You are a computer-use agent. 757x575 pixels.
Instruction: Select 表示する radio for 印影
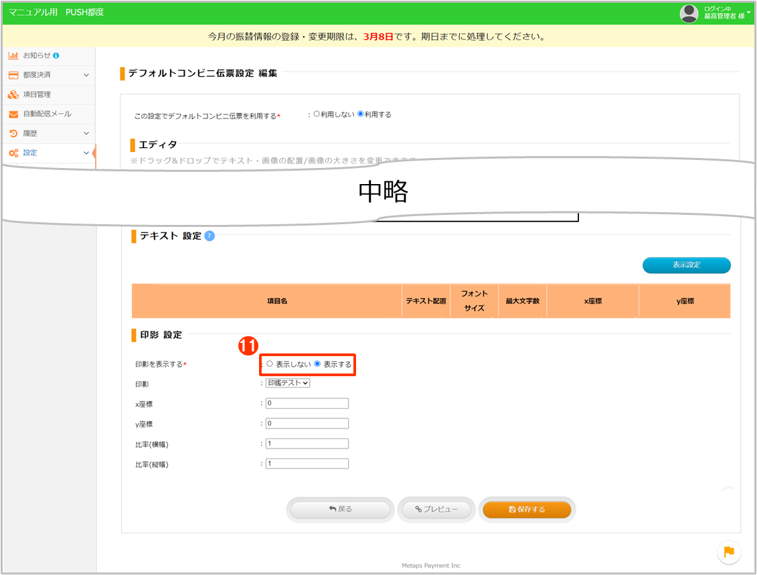[x=317, y=364]
